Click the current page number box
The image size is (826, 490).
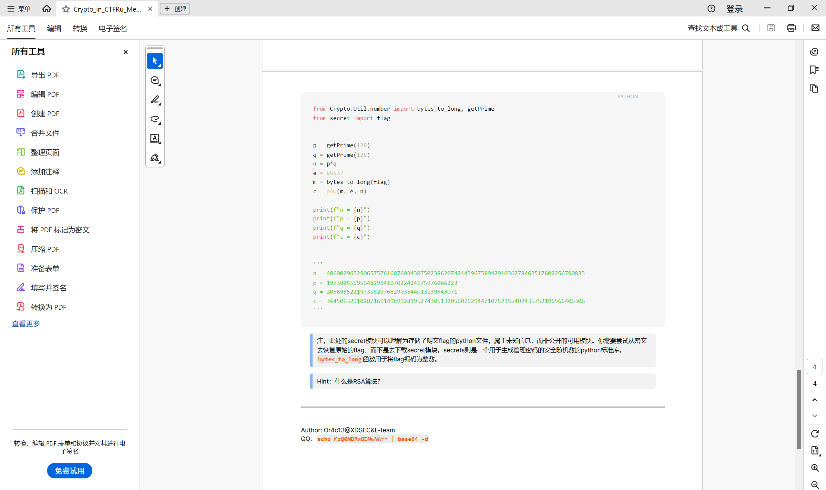coord(814,366)
